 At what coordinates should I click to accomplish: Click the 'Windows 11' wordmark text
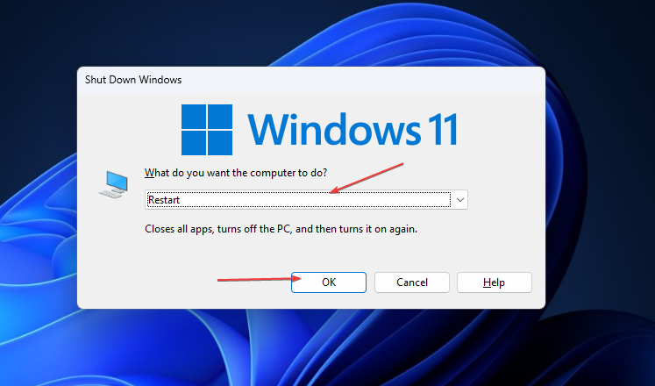(353, 130)
